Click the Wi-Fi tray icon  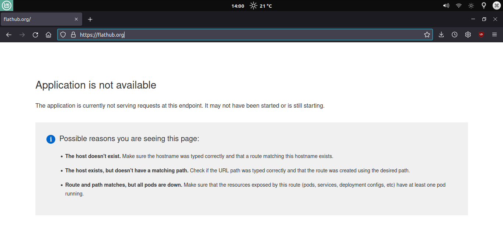coord(458,6)
